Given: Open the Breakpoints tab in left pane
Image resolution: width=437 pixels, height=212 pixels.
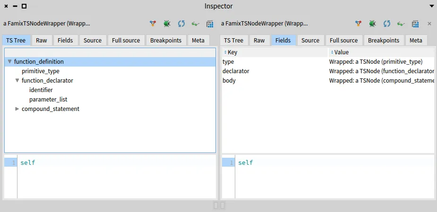Looking at the screenshot, I should point(166,41).
